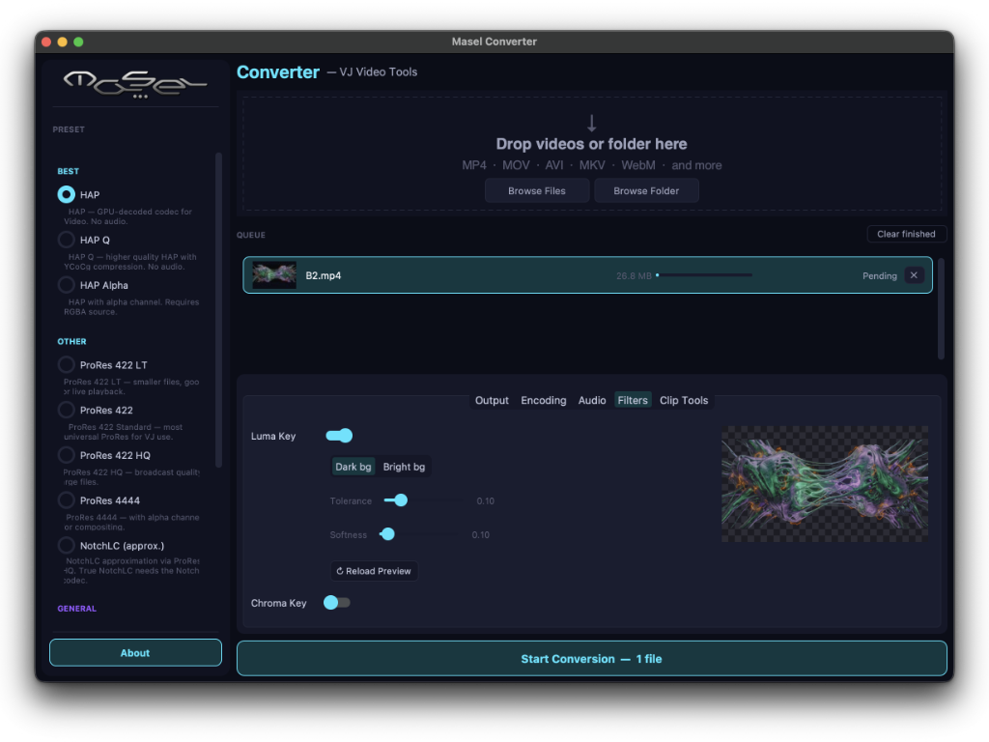Choose the ProRes 422 HQ preset

pos(67,455)
